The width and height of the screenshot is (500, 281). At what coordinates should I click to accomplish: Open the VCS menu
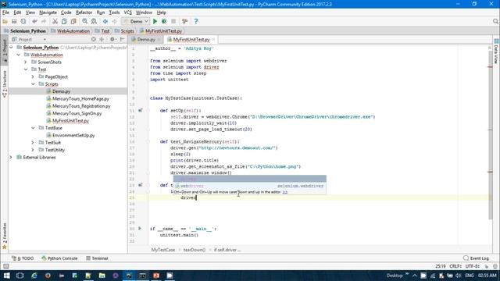(127, 12)
